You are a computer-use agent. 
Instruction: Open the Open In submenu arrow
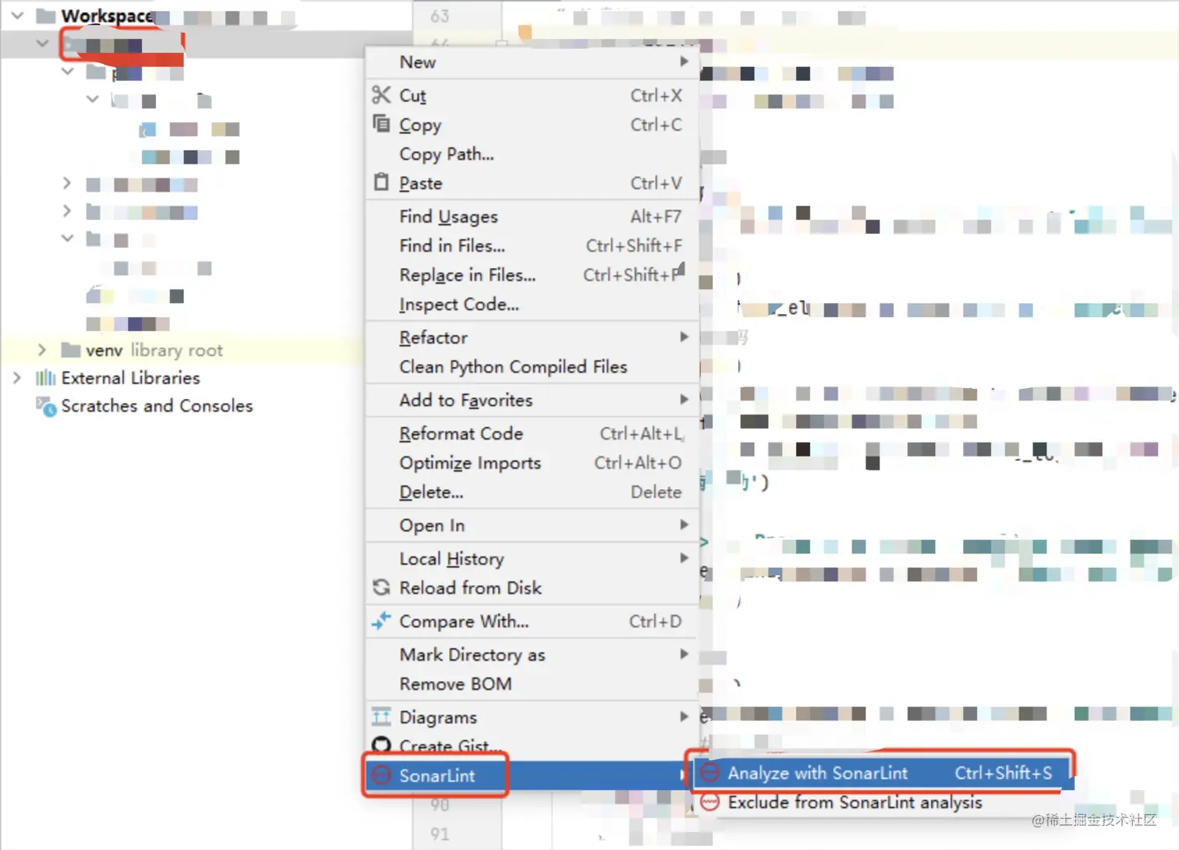pos(684,524)
